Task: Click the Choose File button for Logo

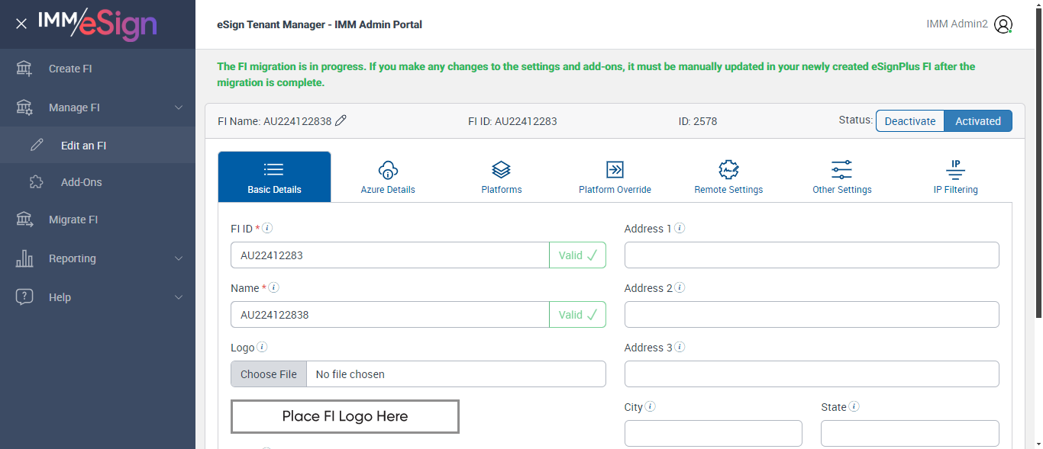Action: 269,374
